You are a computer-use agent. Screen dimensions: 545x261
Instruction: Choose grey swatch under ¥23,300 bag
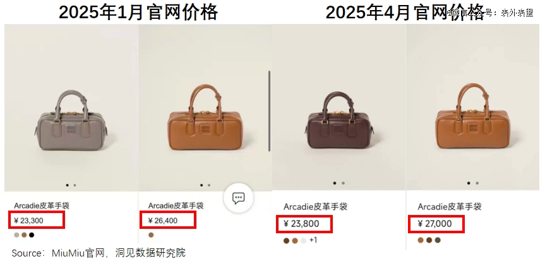tap(16, 235)
